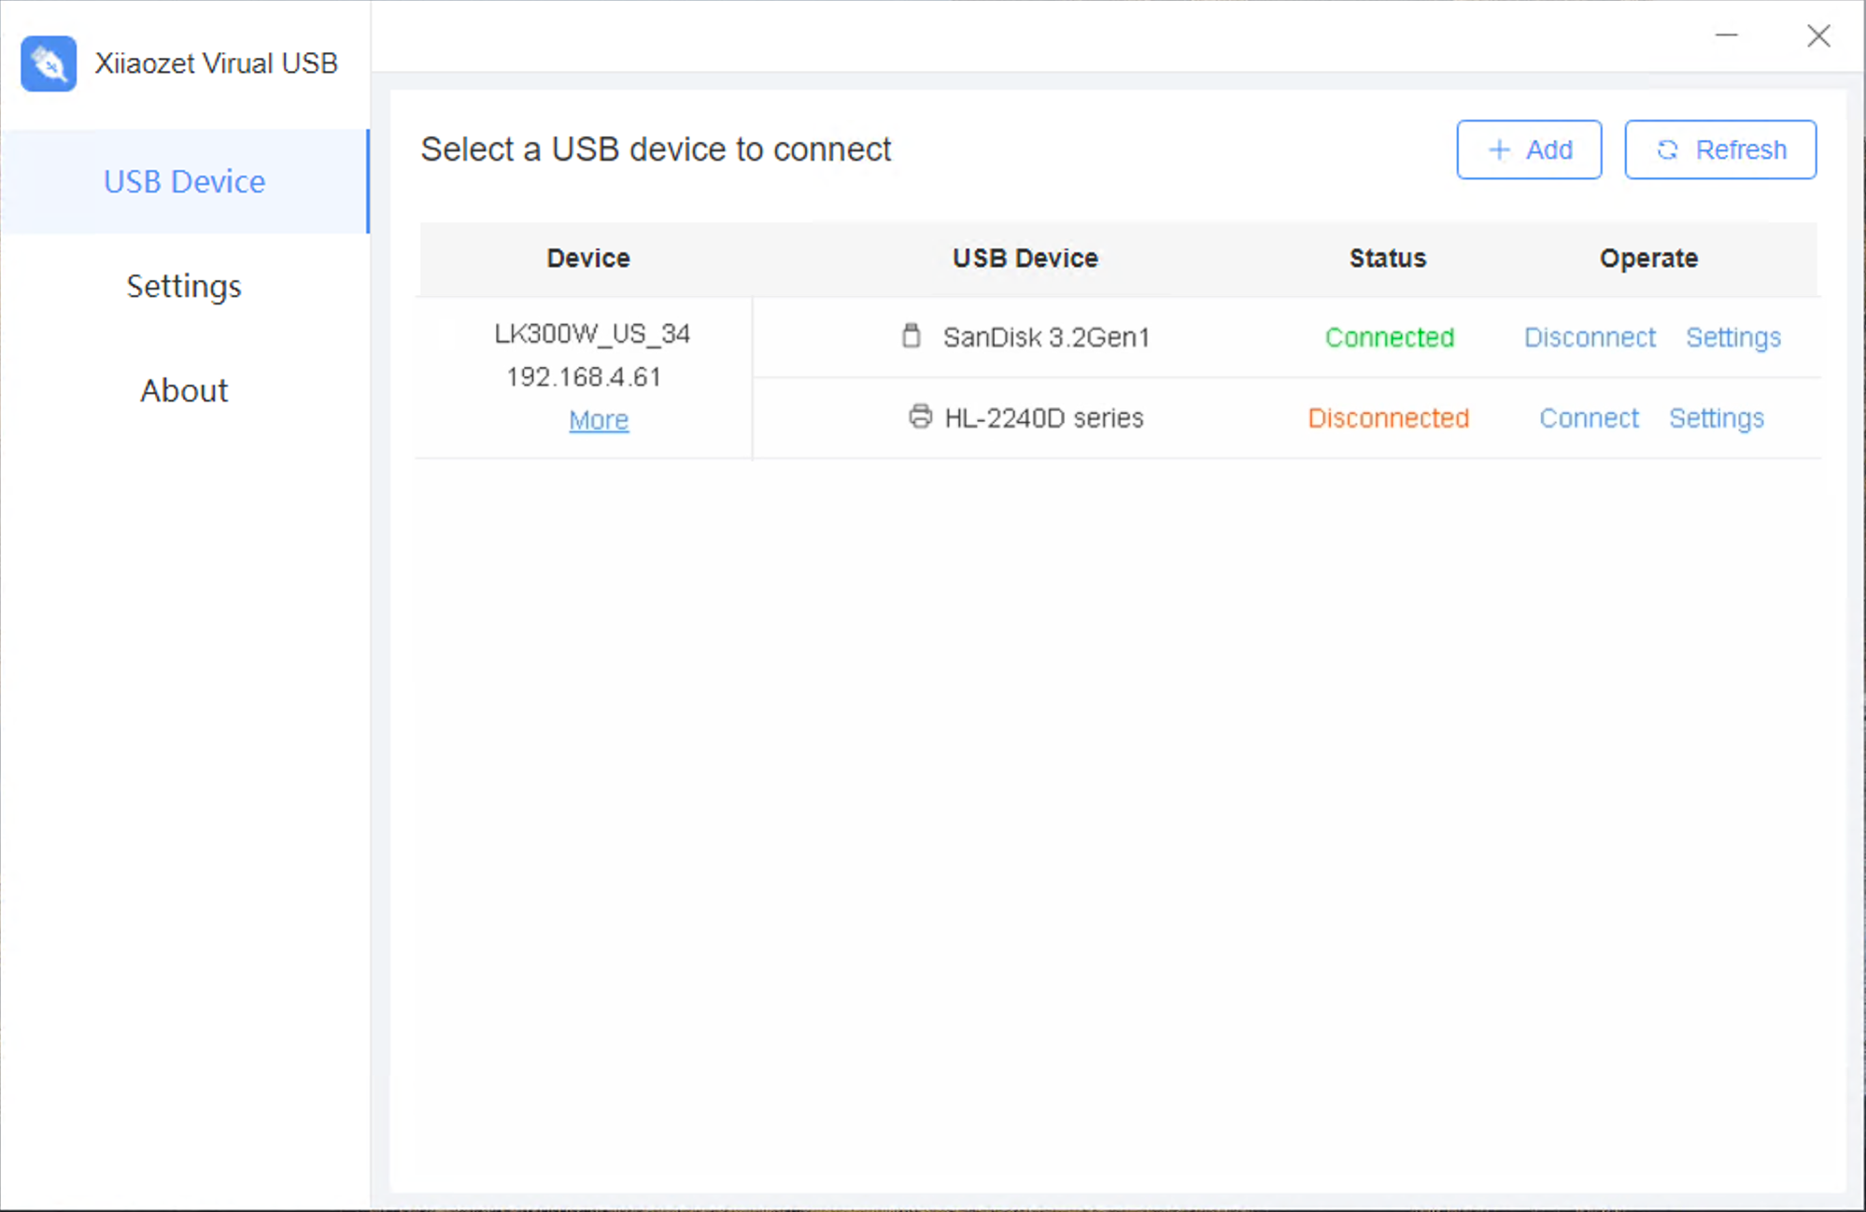
Task: Click the Connected status text
Action: click(x=1390, y=337)
